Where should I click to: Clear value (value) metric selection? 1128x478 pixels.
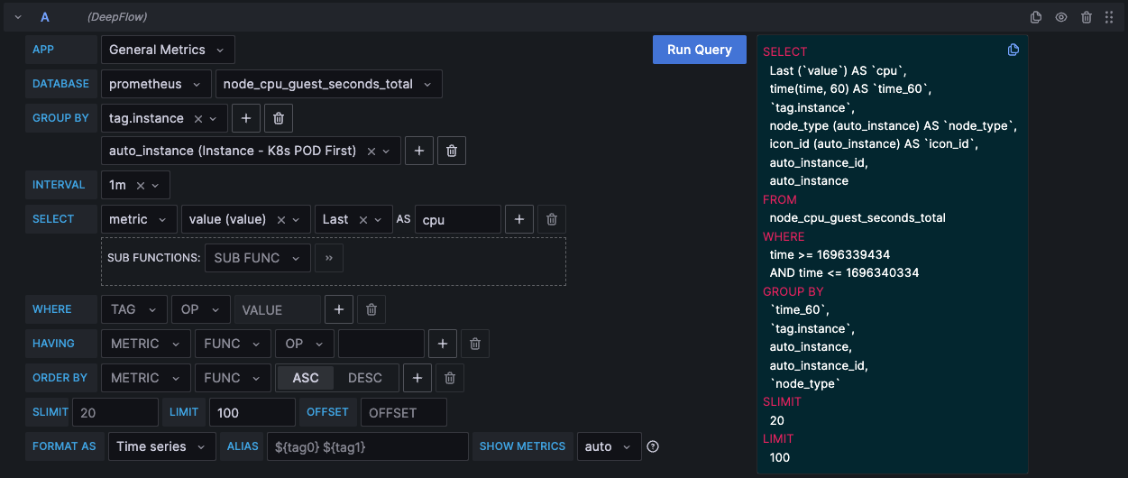280,219
